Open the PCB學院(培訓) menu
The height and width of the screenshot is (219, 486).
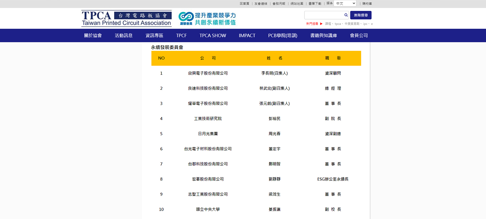(283, 35)
